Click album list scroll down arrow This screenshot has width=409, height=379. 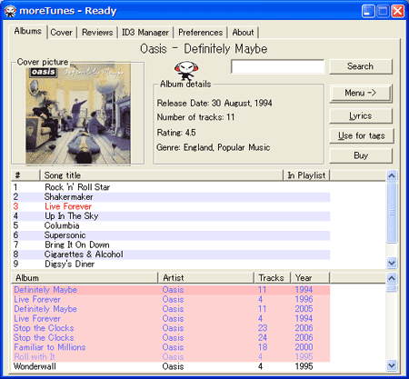coord(392,365)
